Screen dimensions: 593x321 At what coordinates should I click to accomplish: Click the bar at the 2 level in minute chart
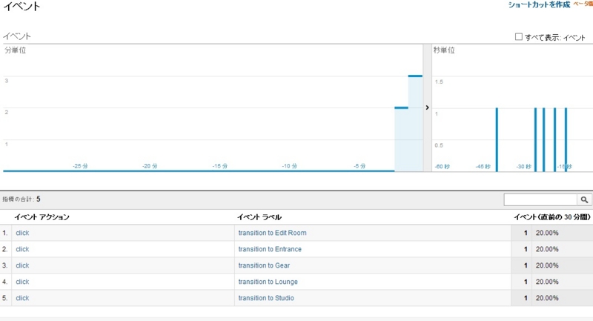click(x=401, y=139)
